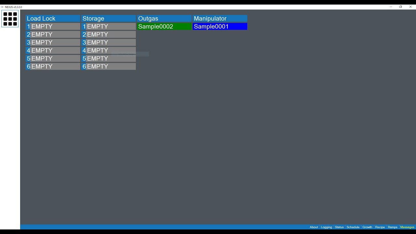The width and height of the screenshot is (416, 234).
Task: Select Load Lock slot 2 EMPTY
Action: click(53, 34)
